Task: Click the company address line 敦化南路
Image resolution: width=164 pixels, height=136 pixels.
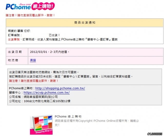Action: coord(40,101)
